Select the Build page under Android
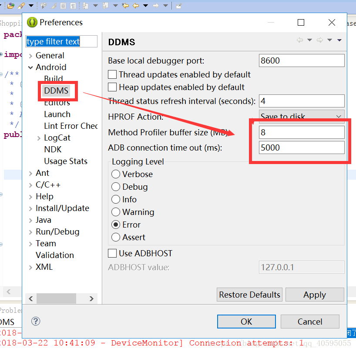 [54, 78]
